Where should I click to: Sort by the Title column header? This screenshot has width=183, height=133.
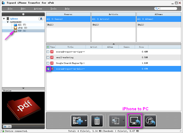point(70,47)
